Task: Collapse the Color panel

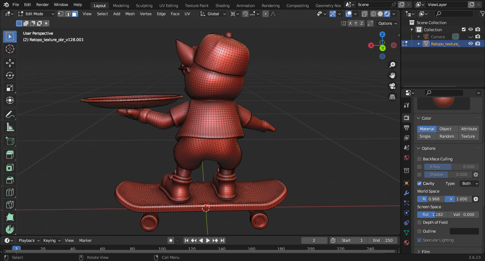Action: pos(426,118)
